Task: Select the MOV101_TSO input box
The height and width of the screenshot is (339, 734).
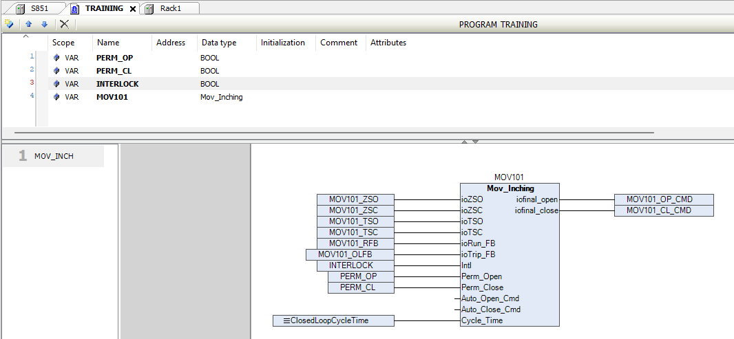Action: point(355,221)
